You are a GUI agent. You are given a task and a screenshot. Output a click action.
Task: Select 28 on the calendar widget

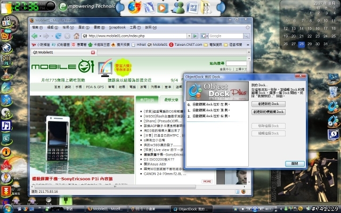click(302, 44)
